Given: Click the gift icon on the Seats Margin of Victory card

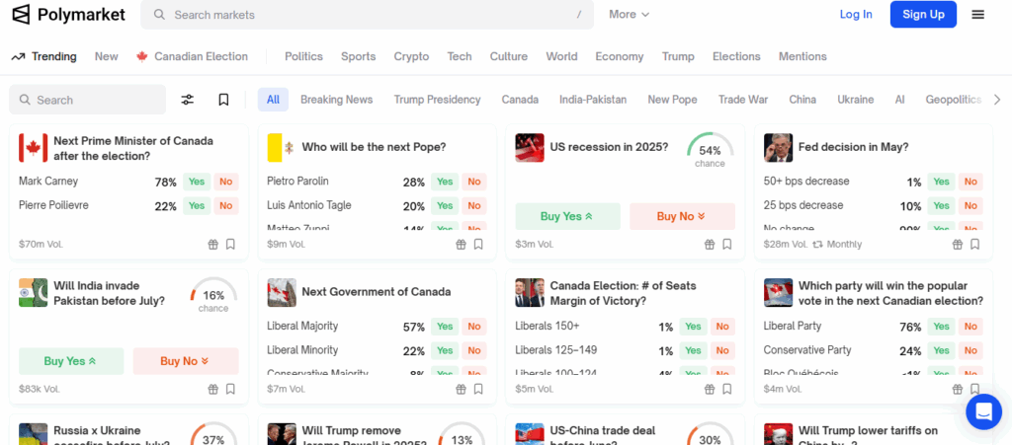Looking at the screenshot, I should click(710, 389).
